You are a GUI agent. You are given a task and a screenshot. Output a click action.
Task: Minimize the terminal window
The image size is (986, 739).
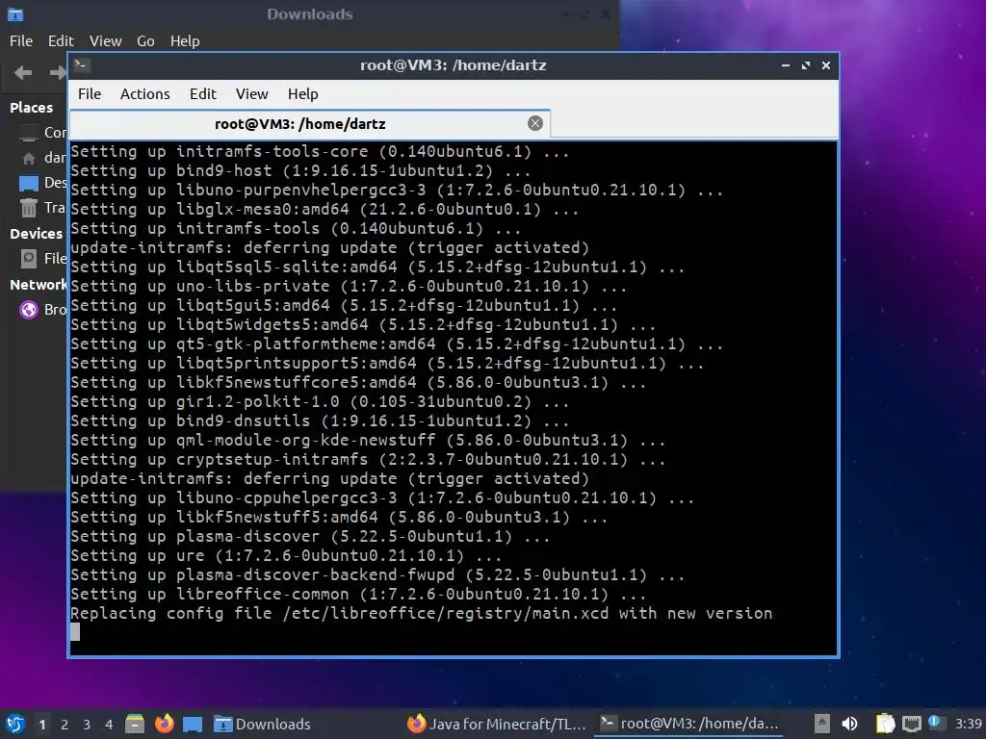point(786,65)
